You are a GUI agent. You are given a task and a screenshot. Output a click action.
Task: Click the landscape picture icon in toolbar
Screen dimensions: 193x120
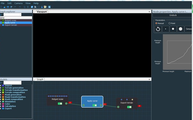pyautogui.click(x=49, y=7)
